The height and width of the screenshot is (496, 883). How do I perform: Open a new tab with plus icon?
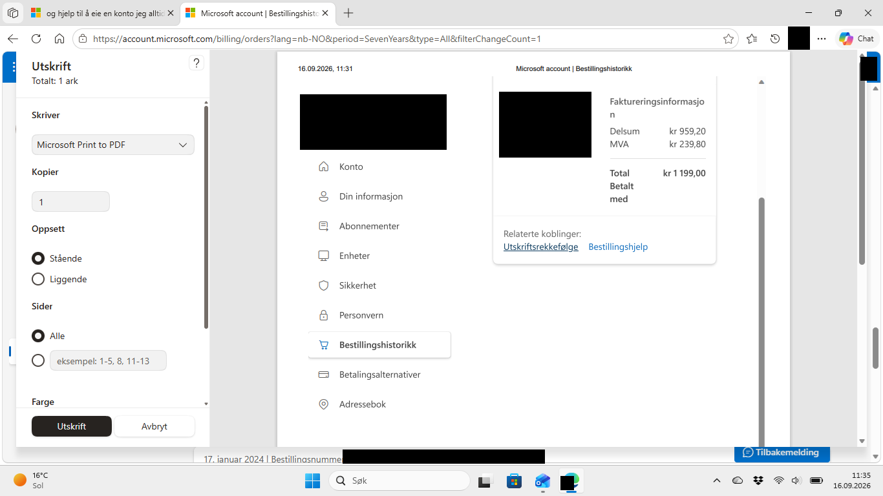(348, 13)
